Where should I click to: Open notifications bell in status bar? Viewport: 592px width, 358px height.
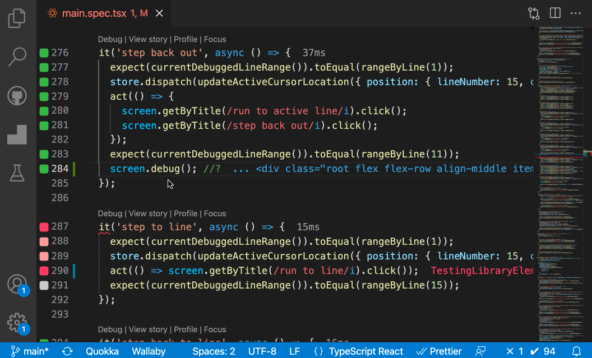pyautogui.click(x=576, y=351)
